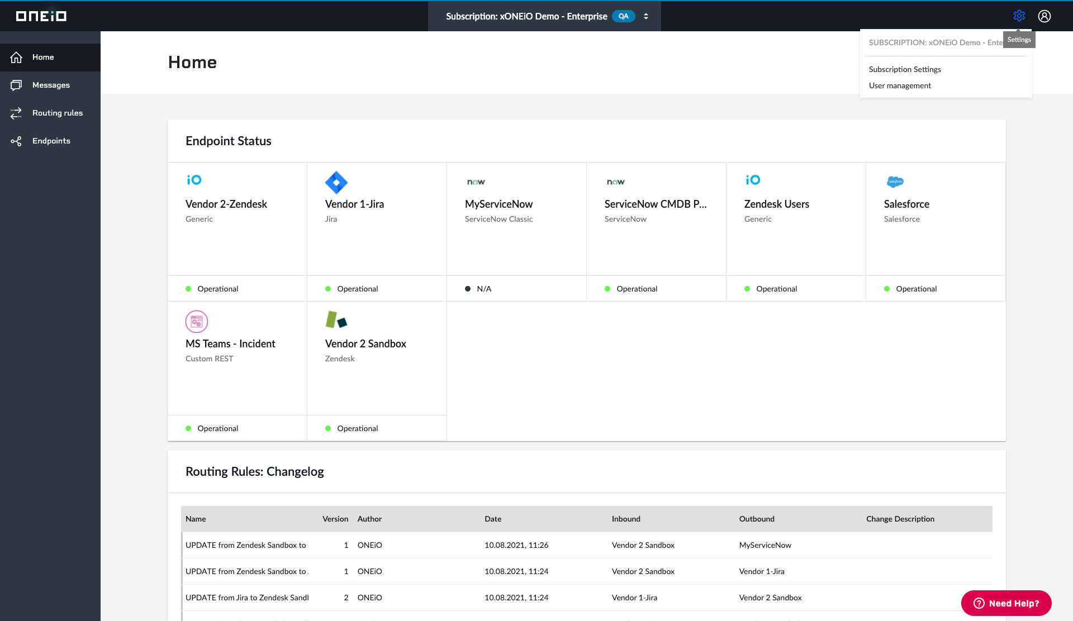Click the Date column header
The width and height of the screenshot is (1073, 621).
pyautogui.click(x=493, y=519)
